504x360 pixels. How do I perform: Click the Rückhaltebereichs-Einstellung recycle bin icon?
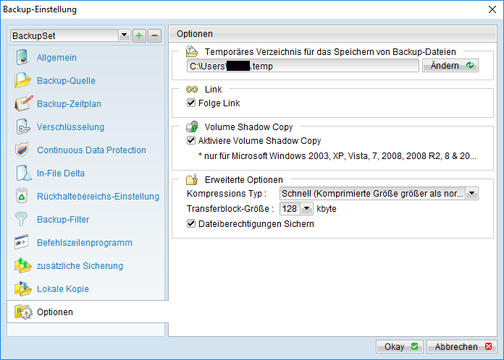pos(22,196)
